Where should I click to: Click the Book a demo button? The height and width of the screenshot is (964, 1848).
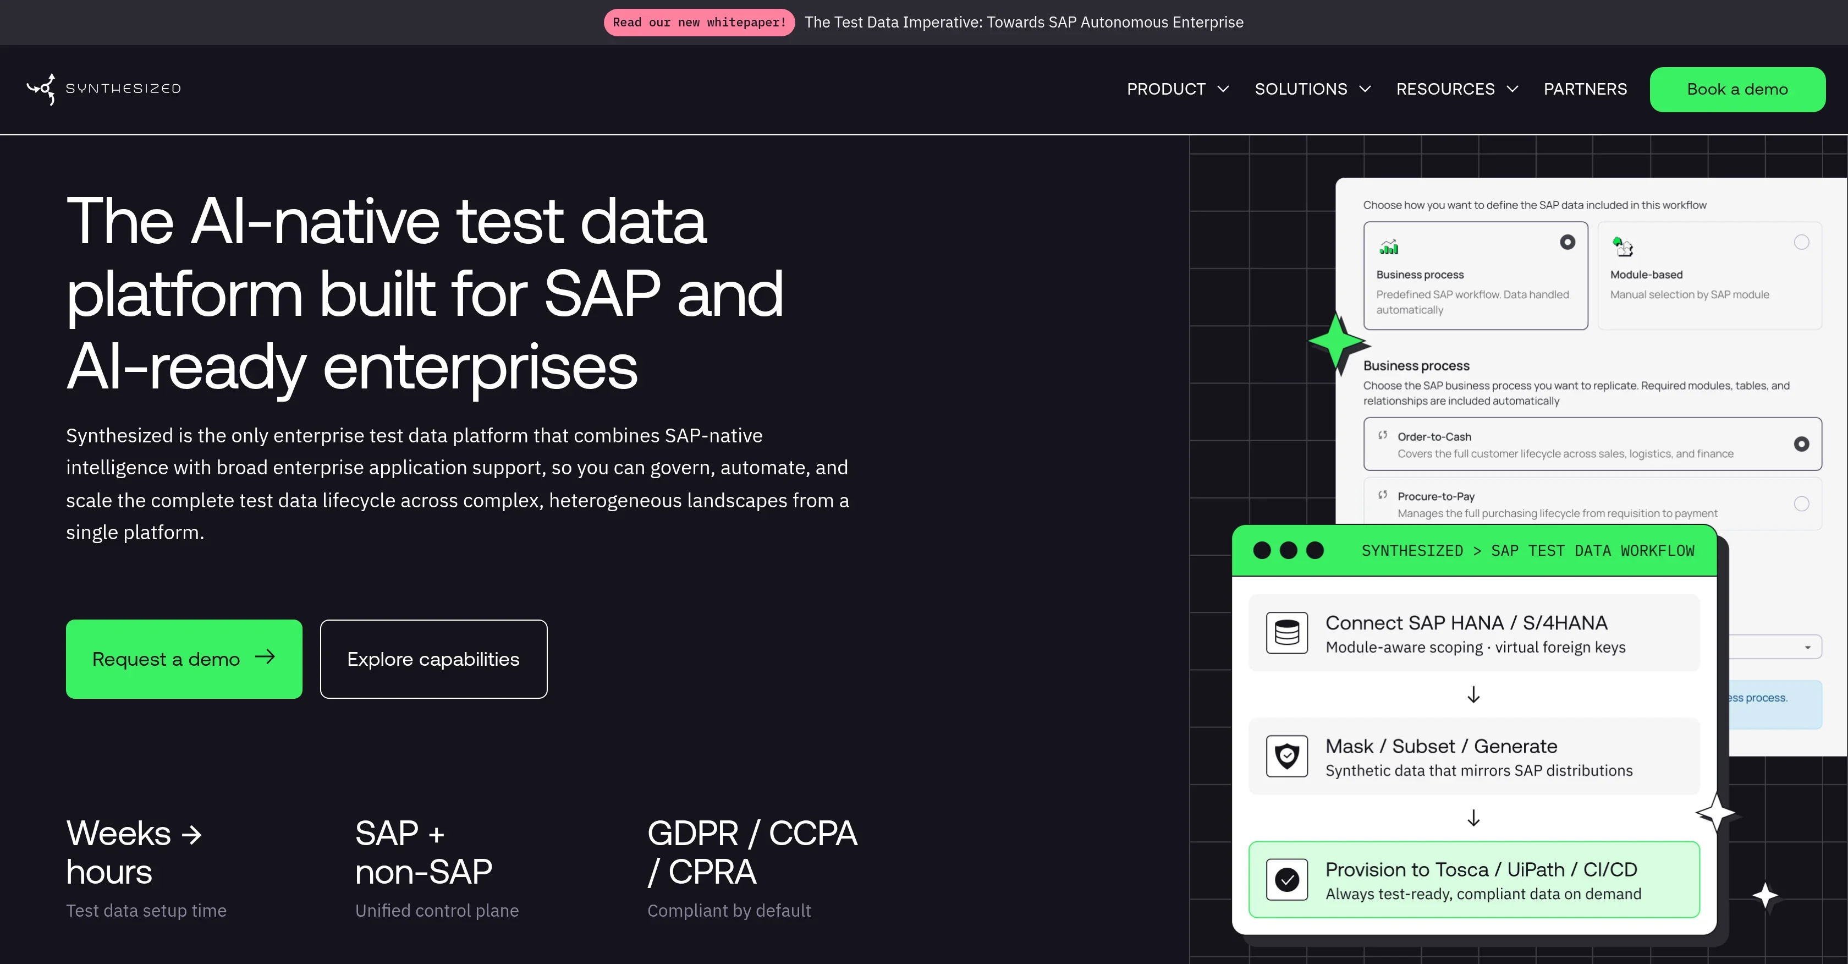(1737, 90)
